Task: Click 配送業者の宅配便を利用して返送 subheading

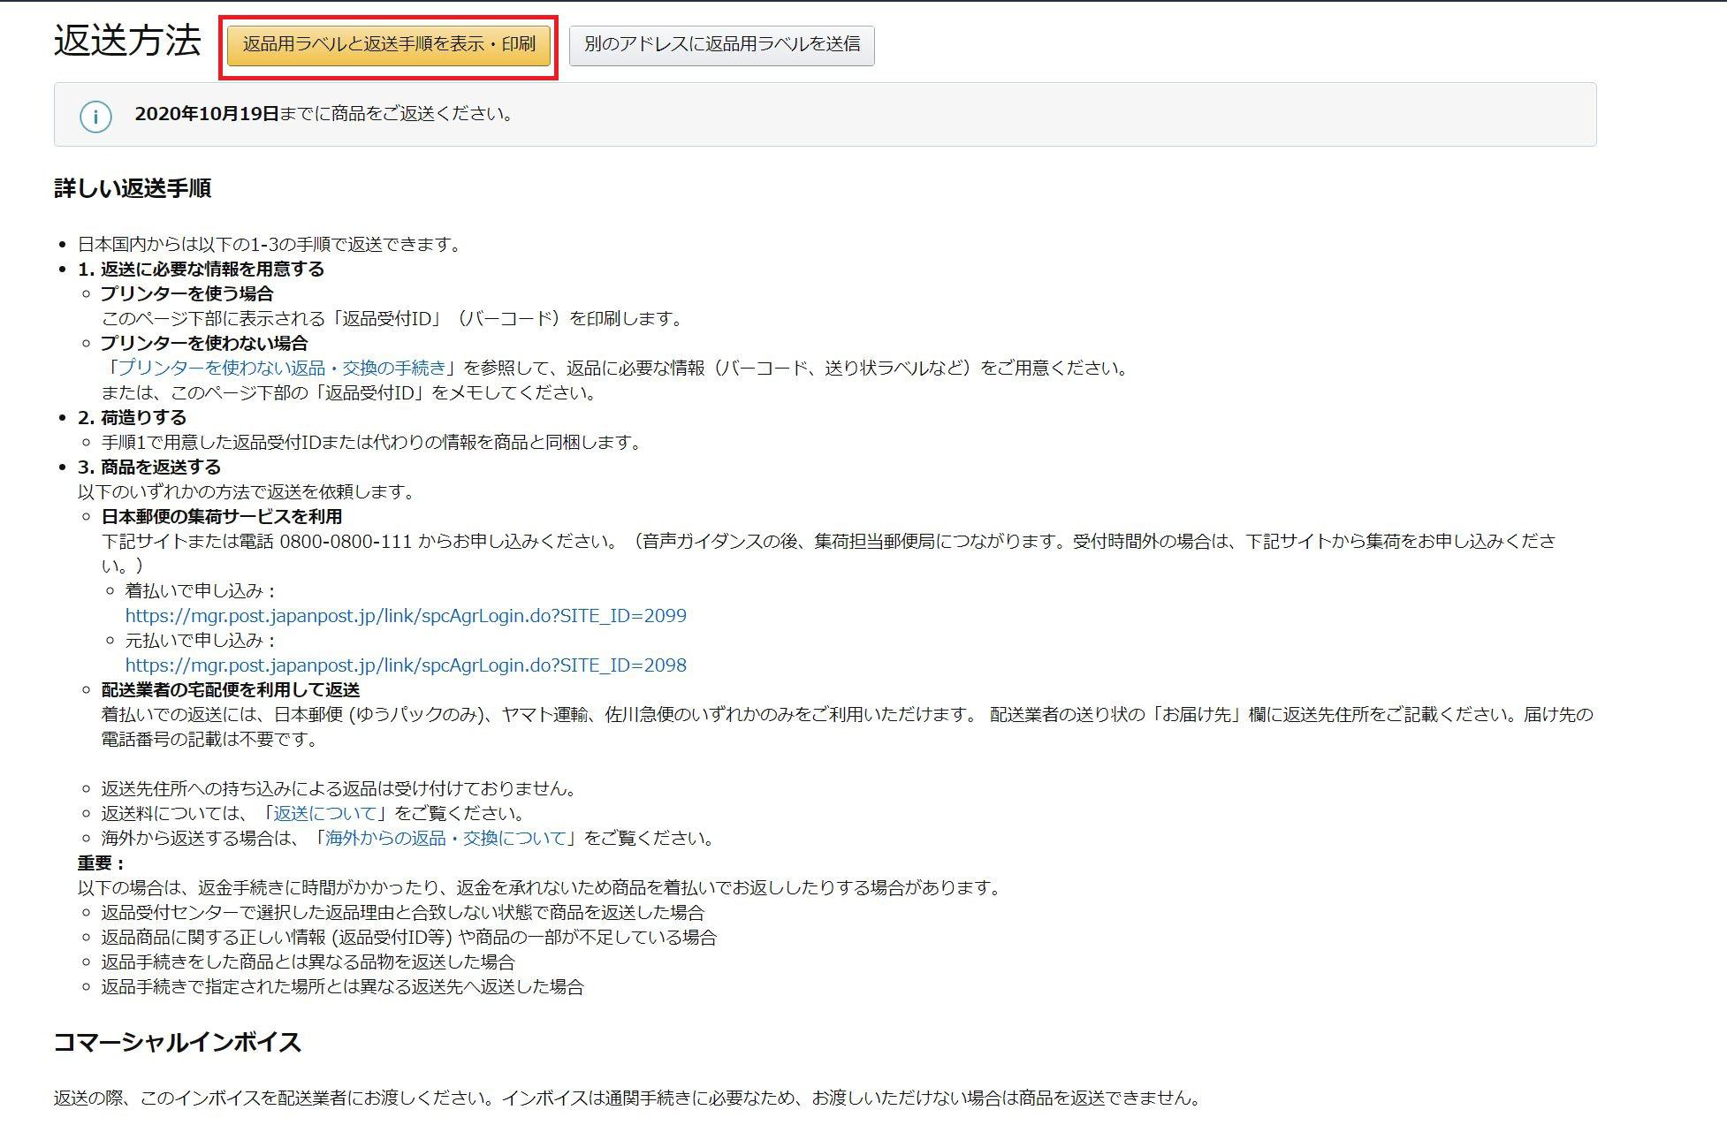Action: 230,689
